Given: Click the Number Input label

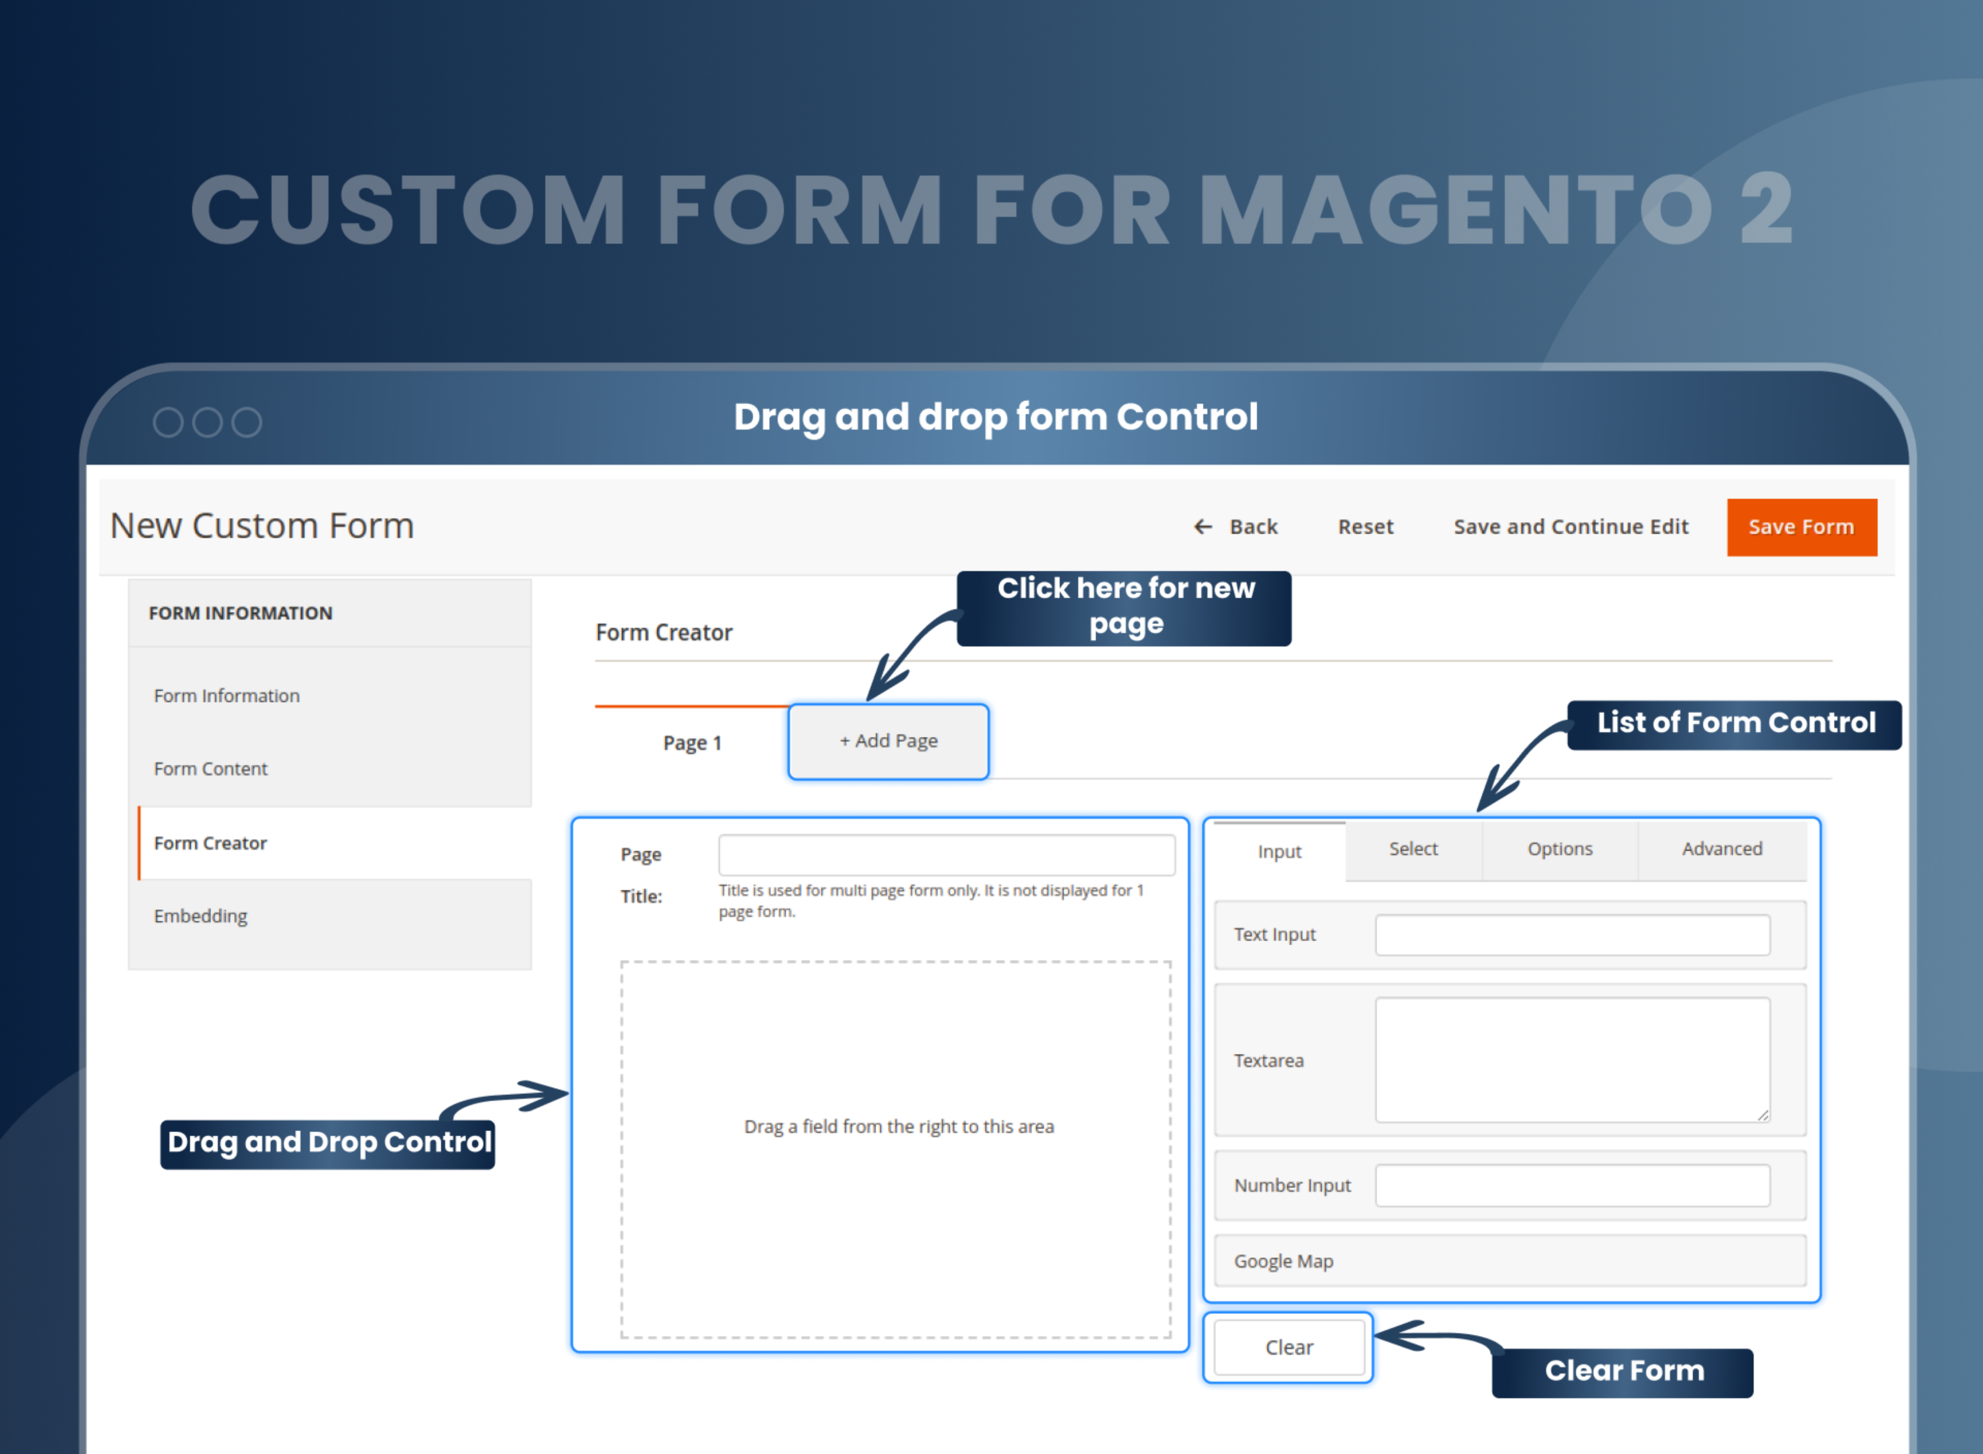Looking at the screenshot, I should 1292,1186.
